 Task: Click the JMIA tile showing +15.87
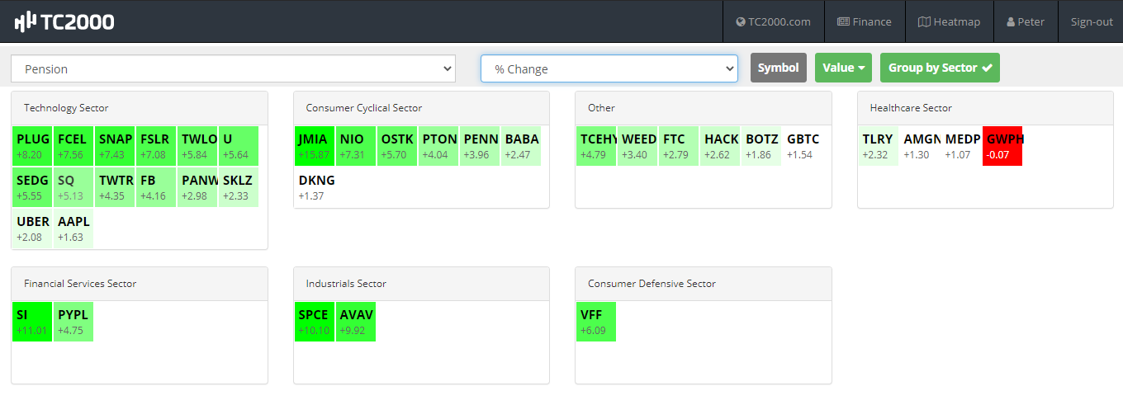[x=315, y=146]
